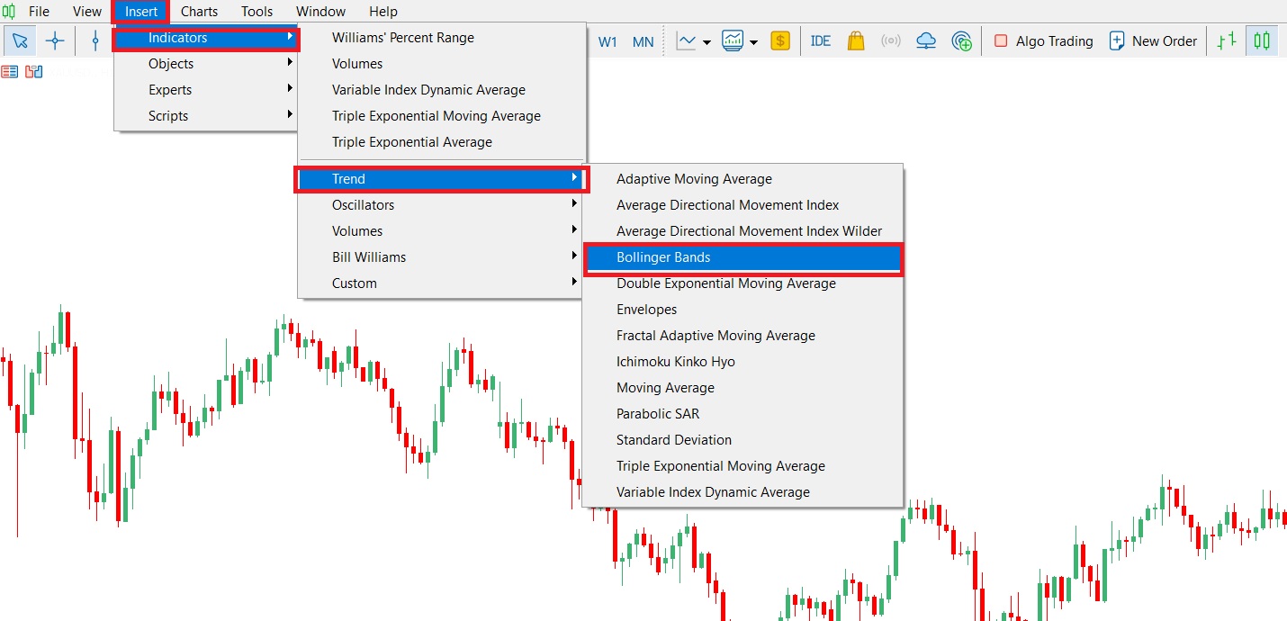Select the W1 weekly timeframe

608,41
